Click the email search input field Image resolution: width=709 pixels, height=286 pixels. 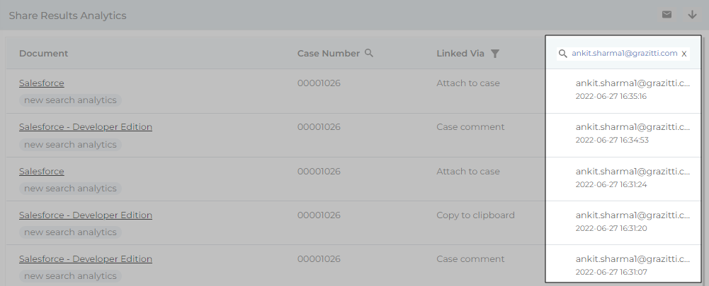[624, 54]
